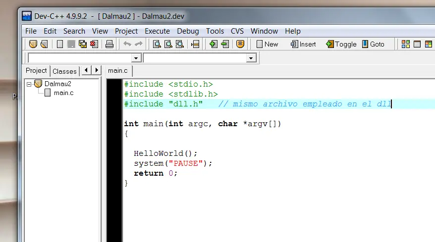435x242 pixels.
Task: Open the Debug menu
Action: coord(188,31)
